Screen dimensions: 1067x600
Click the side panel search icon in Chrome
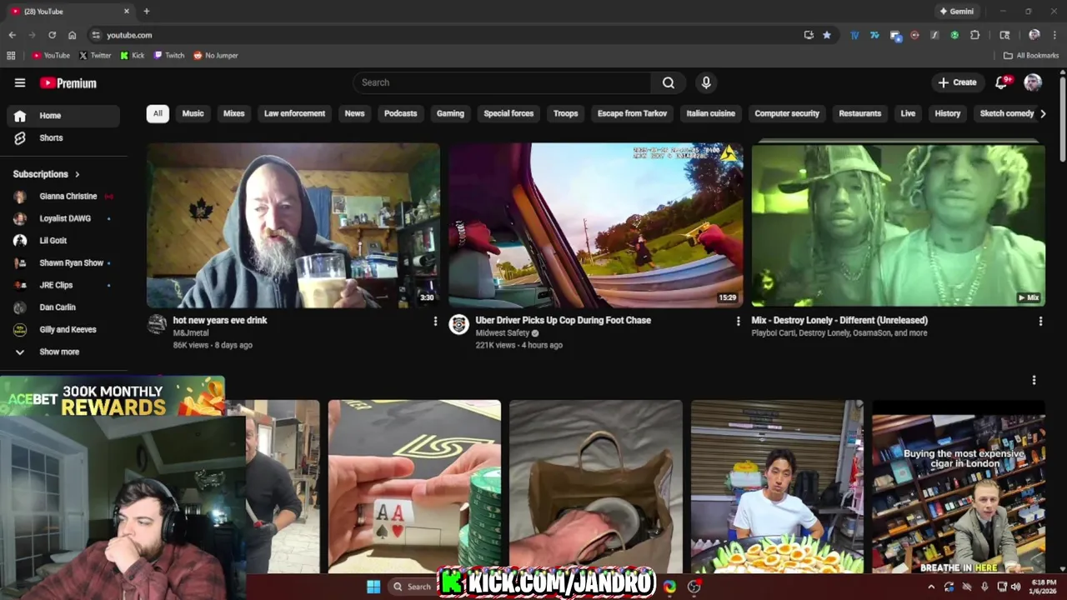1004,35
